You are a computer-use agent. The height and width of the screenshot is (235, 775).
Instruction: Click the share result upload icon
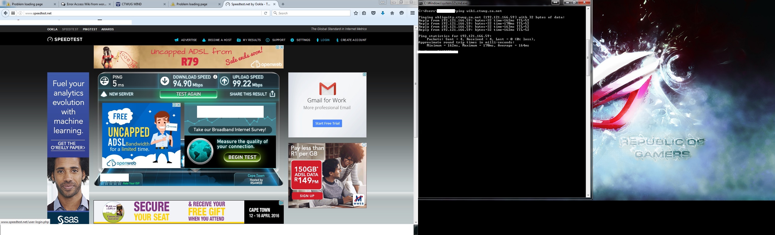click(272, 94)
